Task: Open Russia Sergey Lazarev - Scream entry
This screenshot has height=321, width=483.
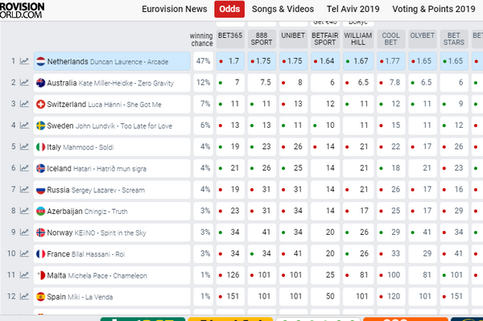Action: pos(112,190)
